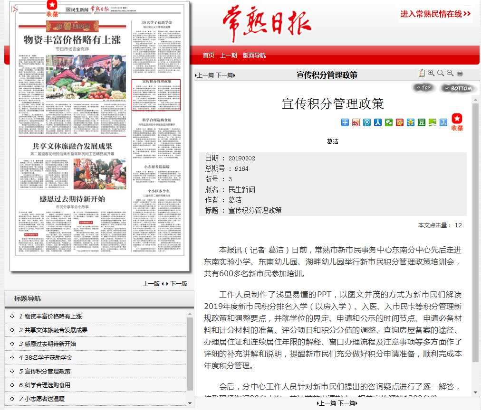Select 38名学子获助学金 article on page image
The width and height of the screenshot is (481, 410).
[157, 47]
